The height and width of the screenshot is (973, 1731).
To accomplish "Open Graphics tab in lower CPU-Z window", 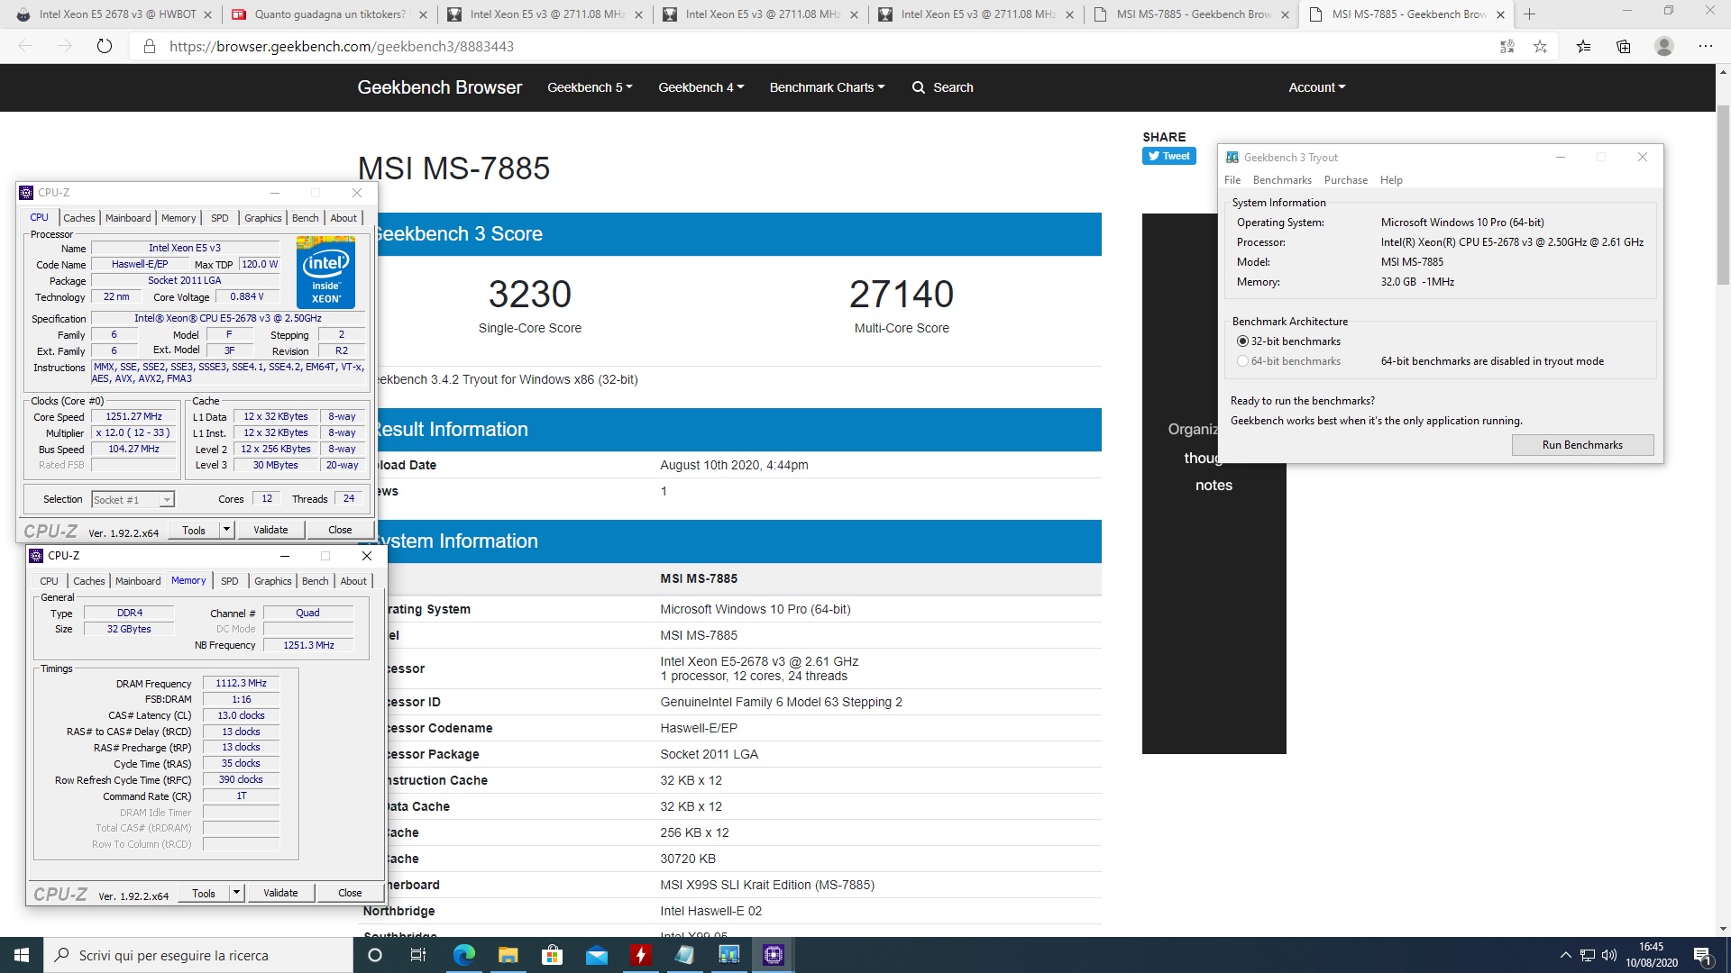I will click(272, 581).
